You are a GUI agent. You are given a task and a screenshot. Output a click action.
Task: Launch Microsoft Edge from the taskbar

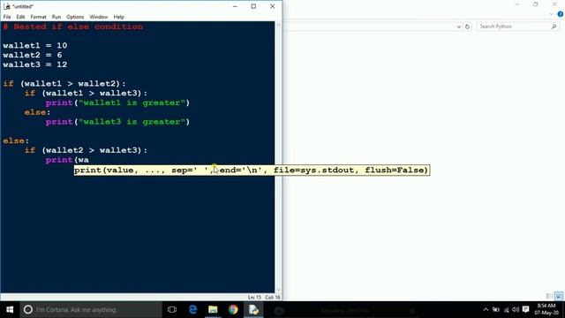pos(192,310)
